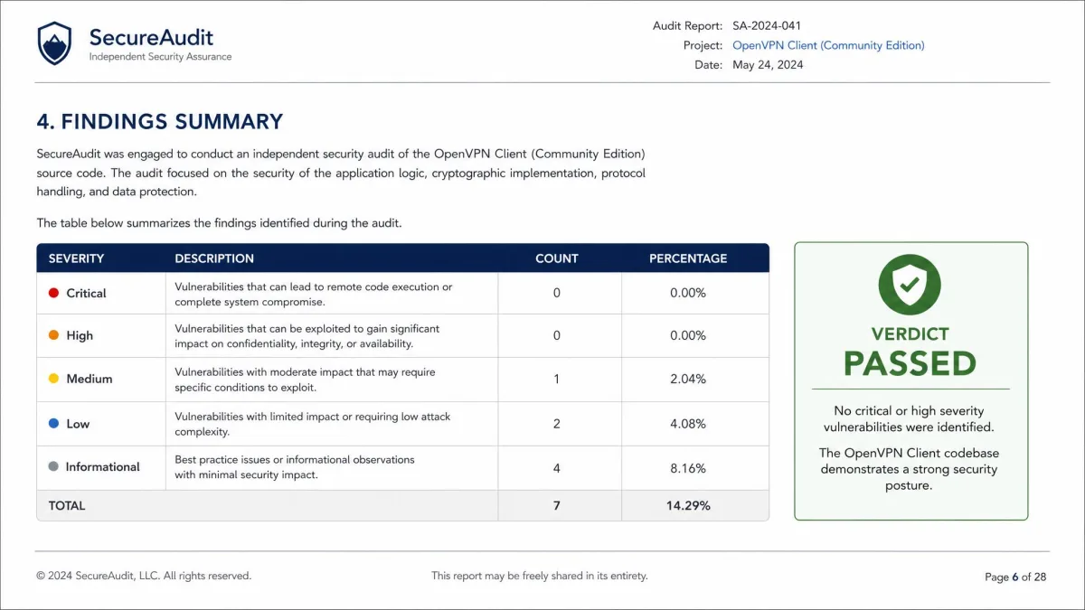The image size is (1085, 610).
Task: Click the 8.16% percentage cell
Action: click(688, 468)
